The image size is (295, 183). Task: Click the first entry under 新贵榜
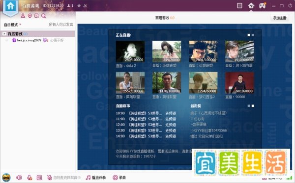(x=208, y=113)
